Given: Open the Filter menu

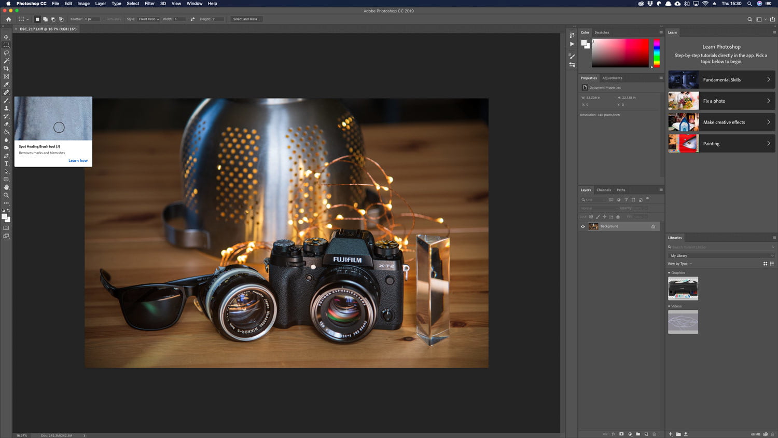Looking at the screenshot, I should coord(149,4).
